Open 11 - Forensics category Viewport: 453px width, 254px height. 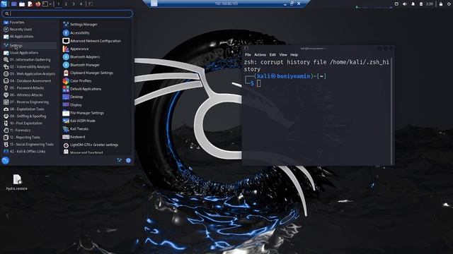(x=30, y=130)
